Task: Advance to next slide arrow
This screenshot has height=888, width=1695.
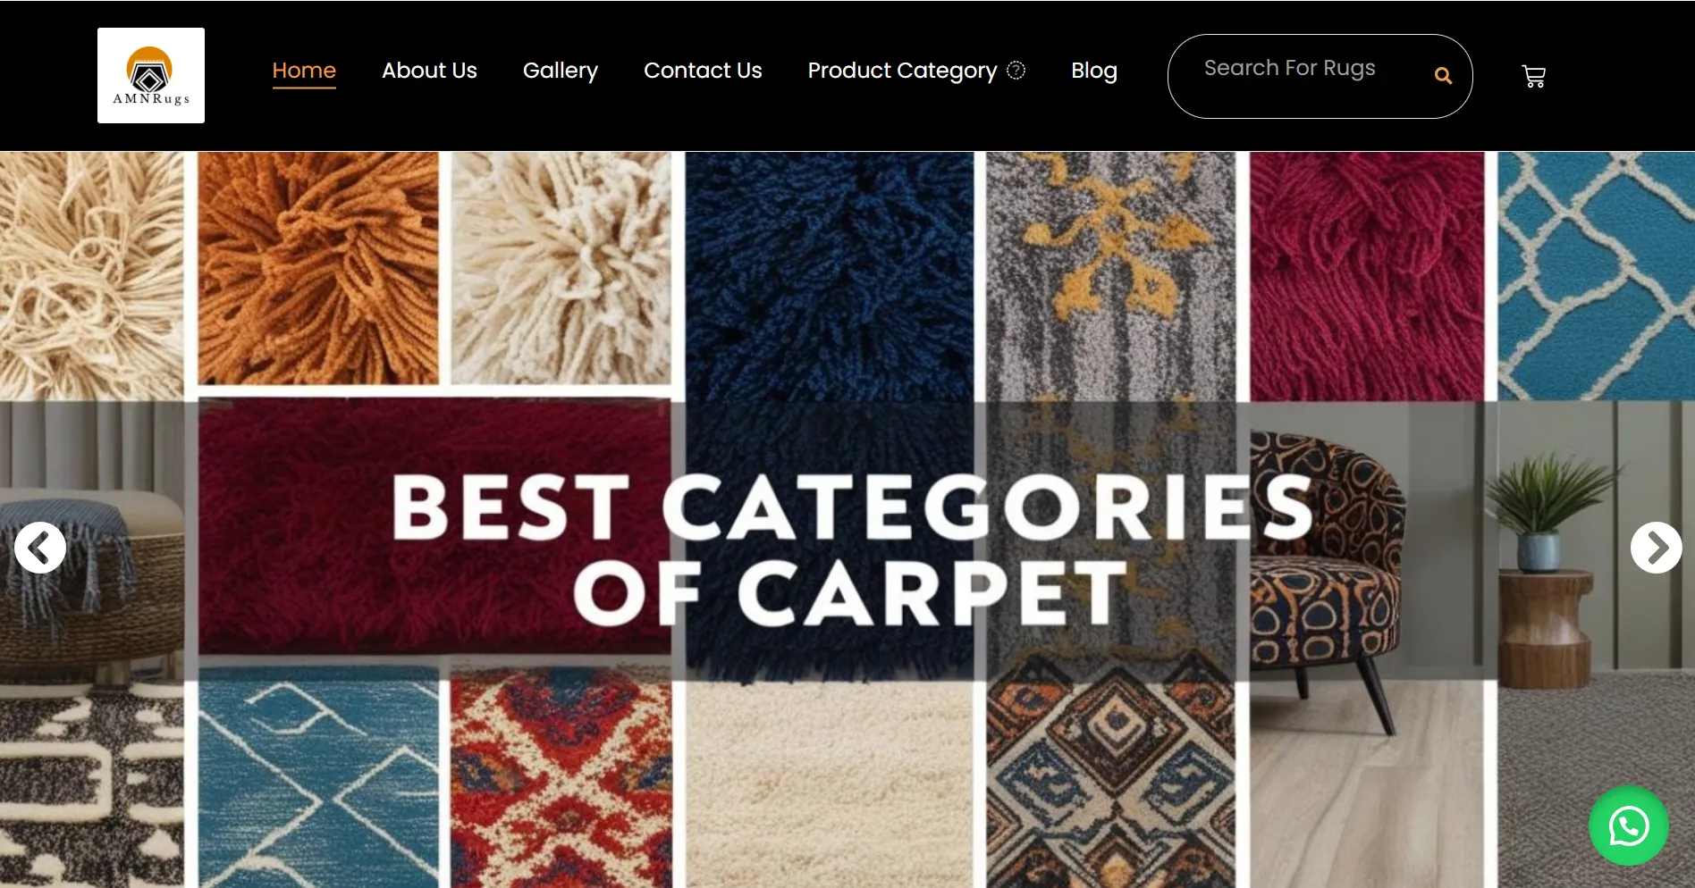Action: click(1656, 548)
